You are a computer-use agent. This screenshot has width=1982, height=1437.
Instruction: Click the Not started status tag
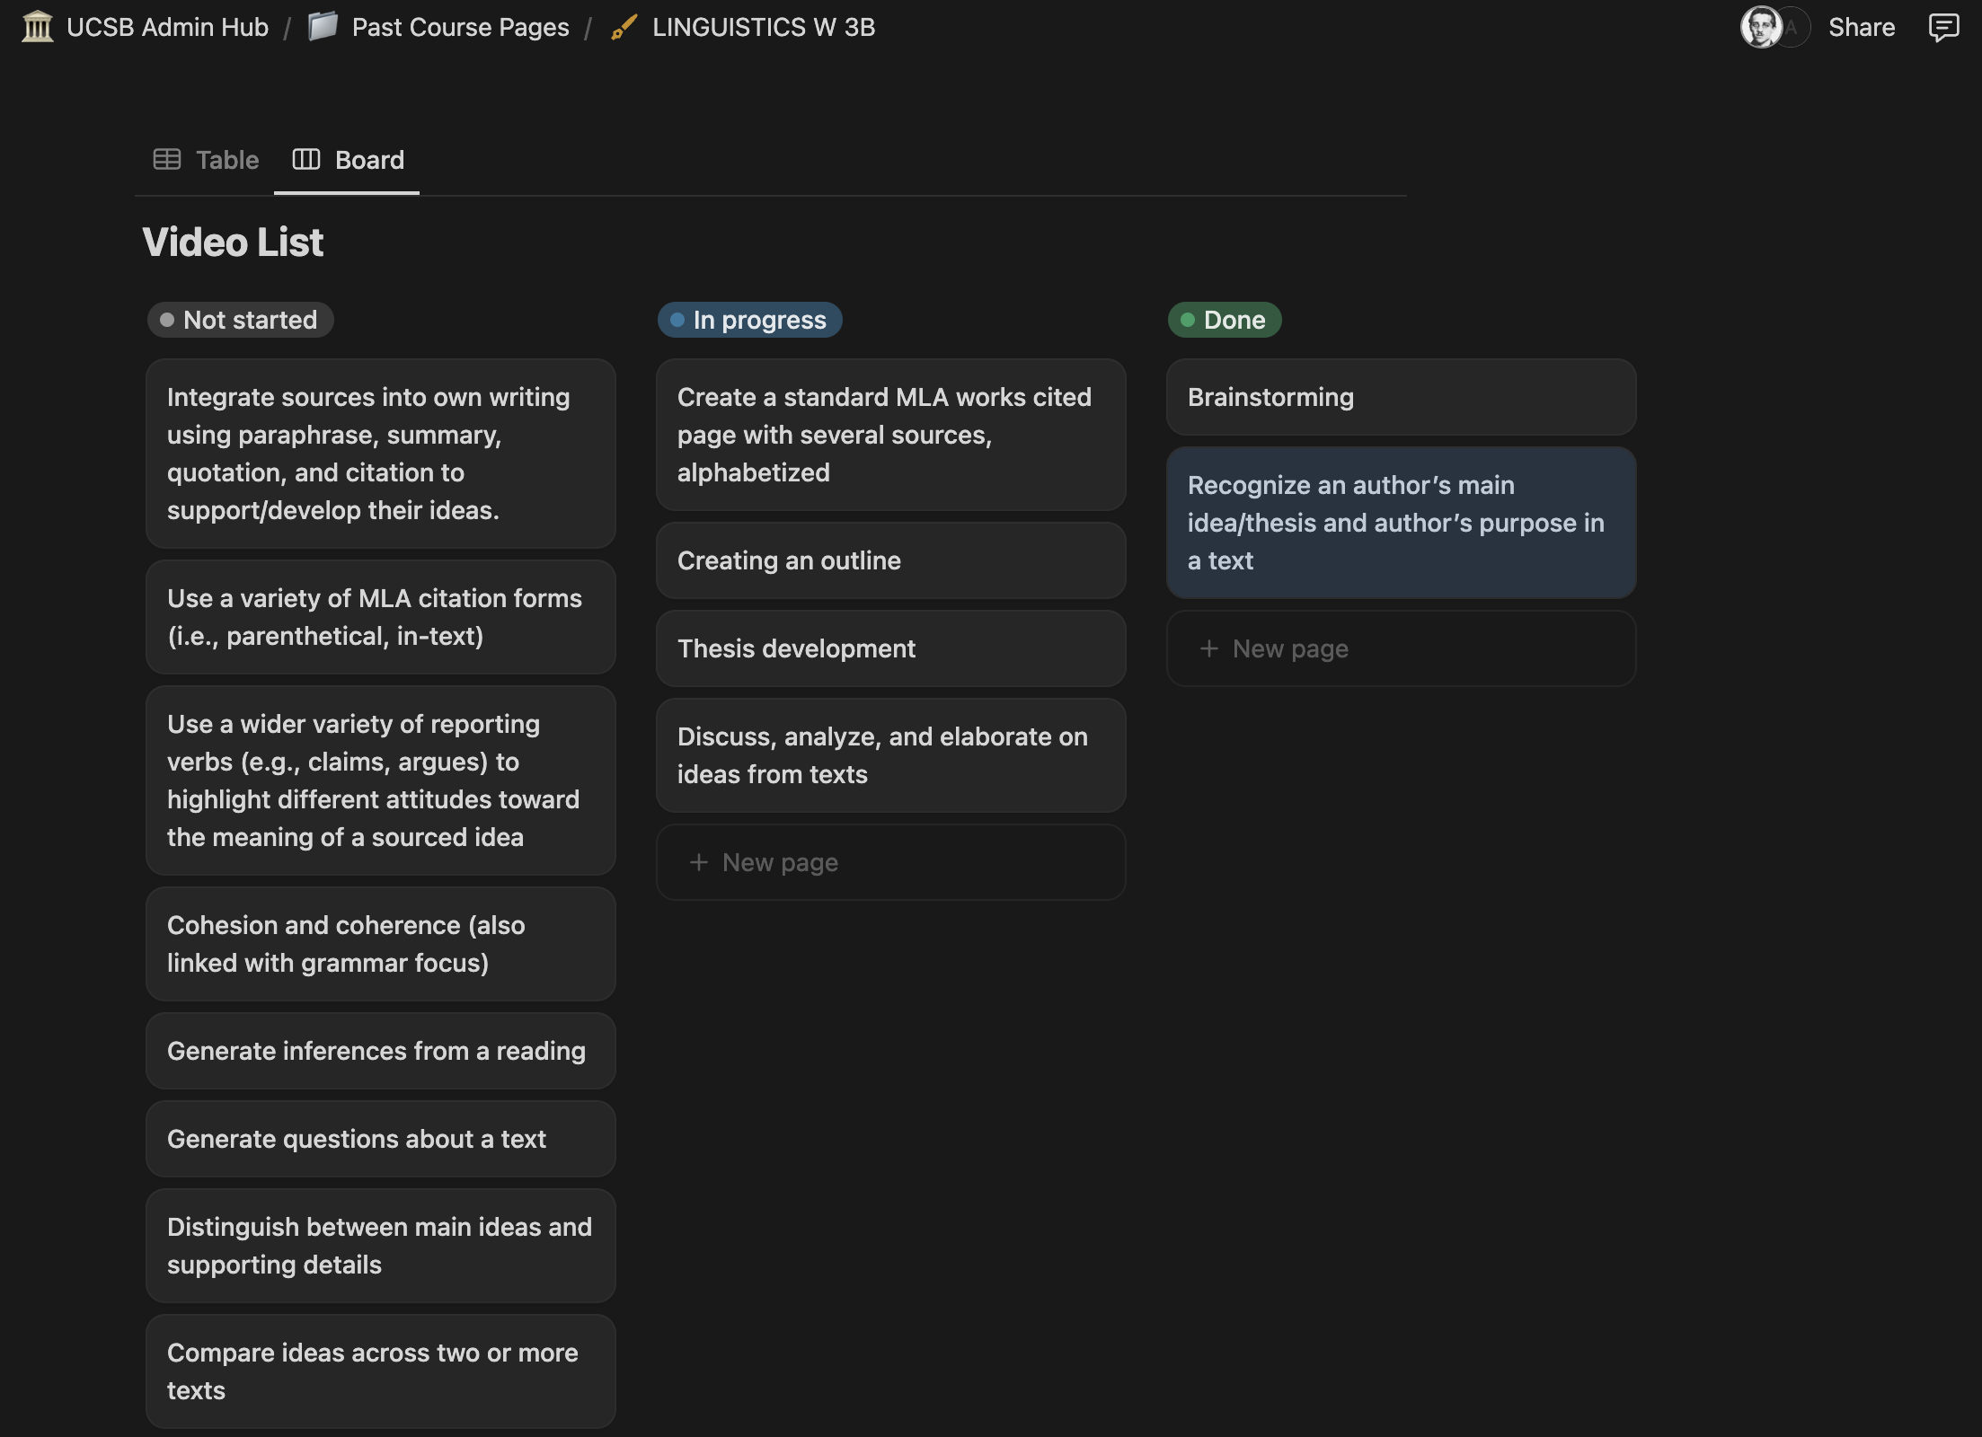[x=241, y=320]
